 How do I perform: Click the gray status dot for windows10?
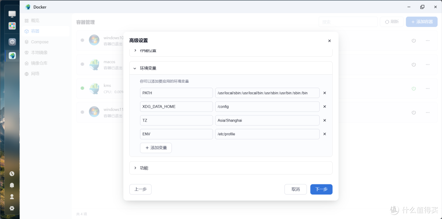click(x=82, y=40)
